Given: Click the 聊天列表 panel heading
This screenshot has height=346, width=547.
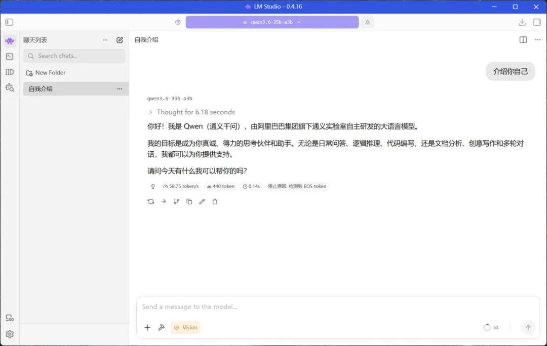Looking at the screenshot, I should [x=35, y=40].
